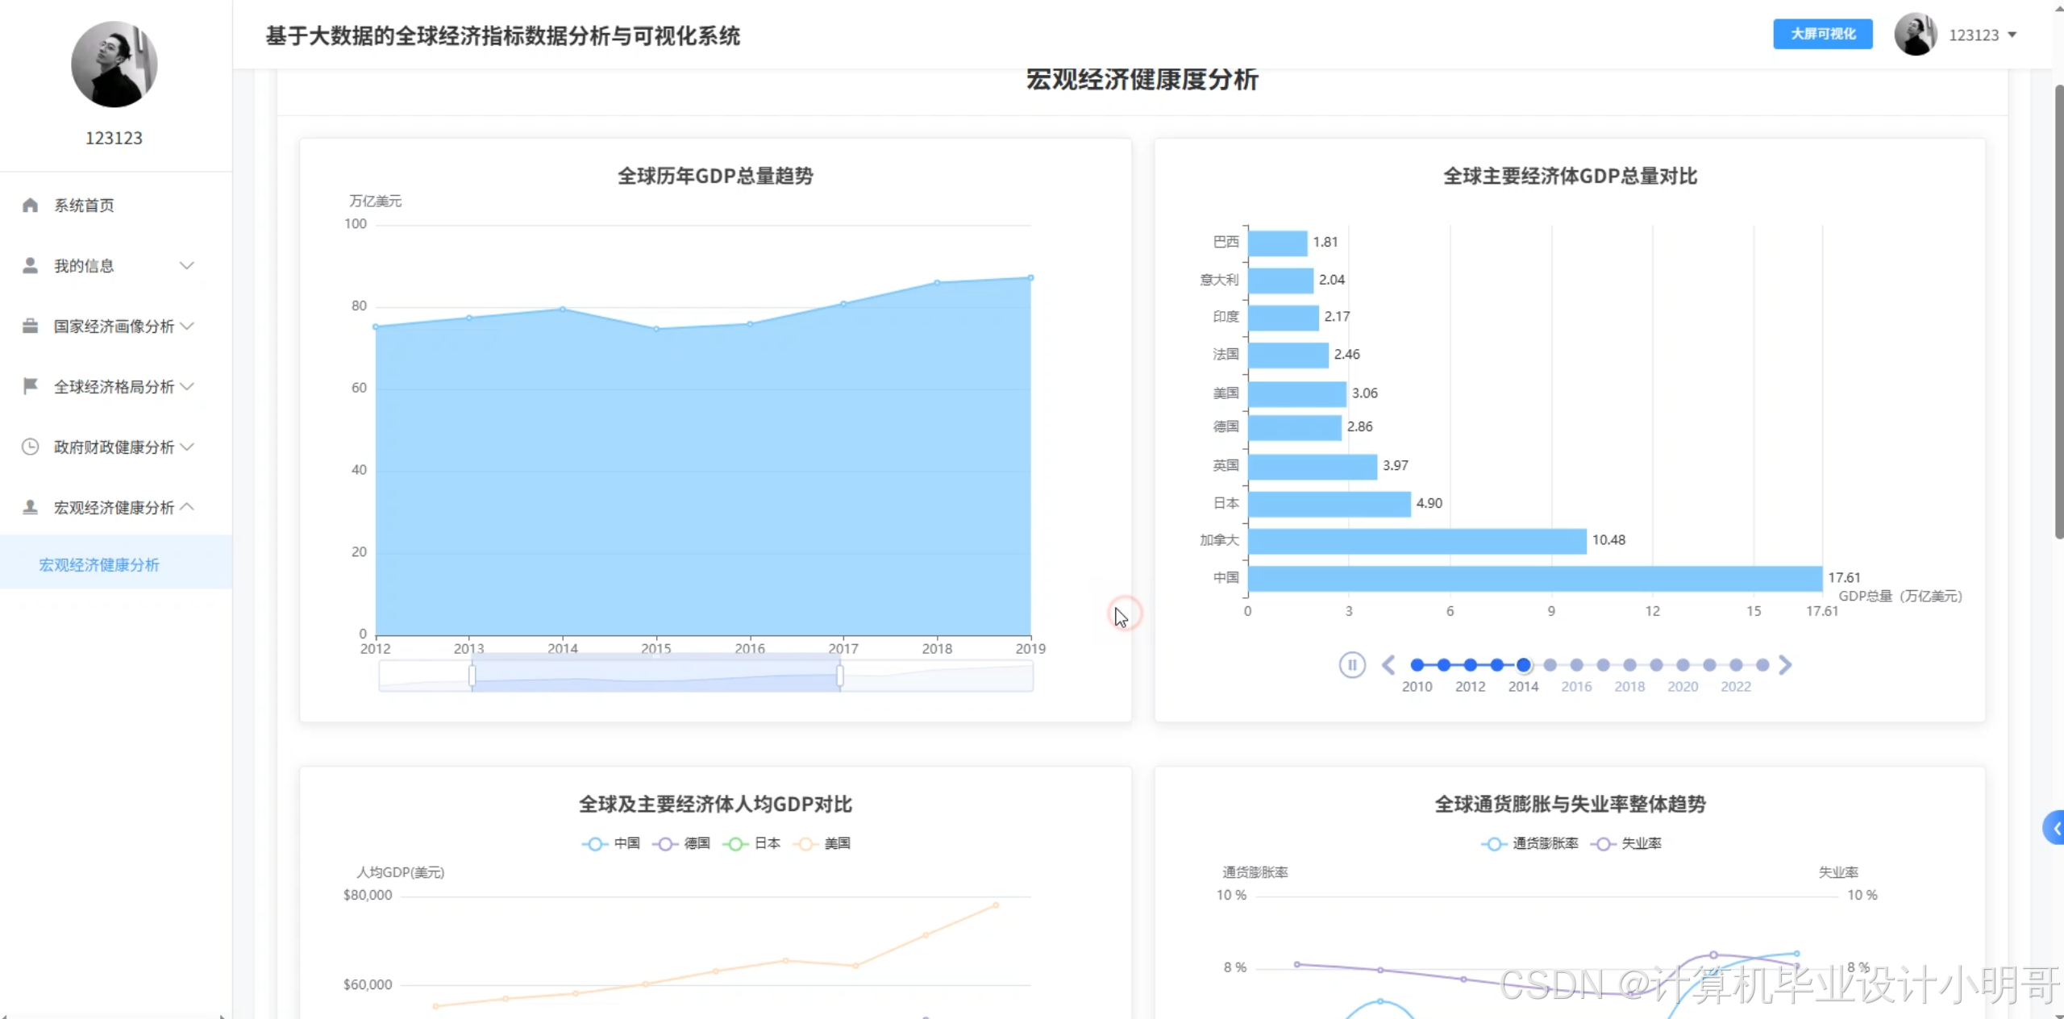Select the 2010 dot on the timeline
The image size is (2064, 1019).
point(1417,665)
